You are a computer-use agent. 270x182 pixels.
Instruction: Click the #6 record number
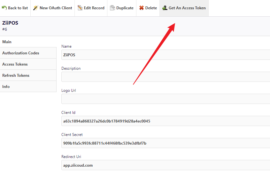click(x=5, y=29)
